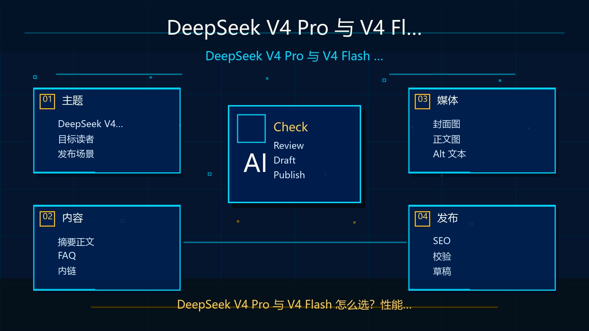
Task: Click the 媒体 card heading
Action: click(447, 101)
